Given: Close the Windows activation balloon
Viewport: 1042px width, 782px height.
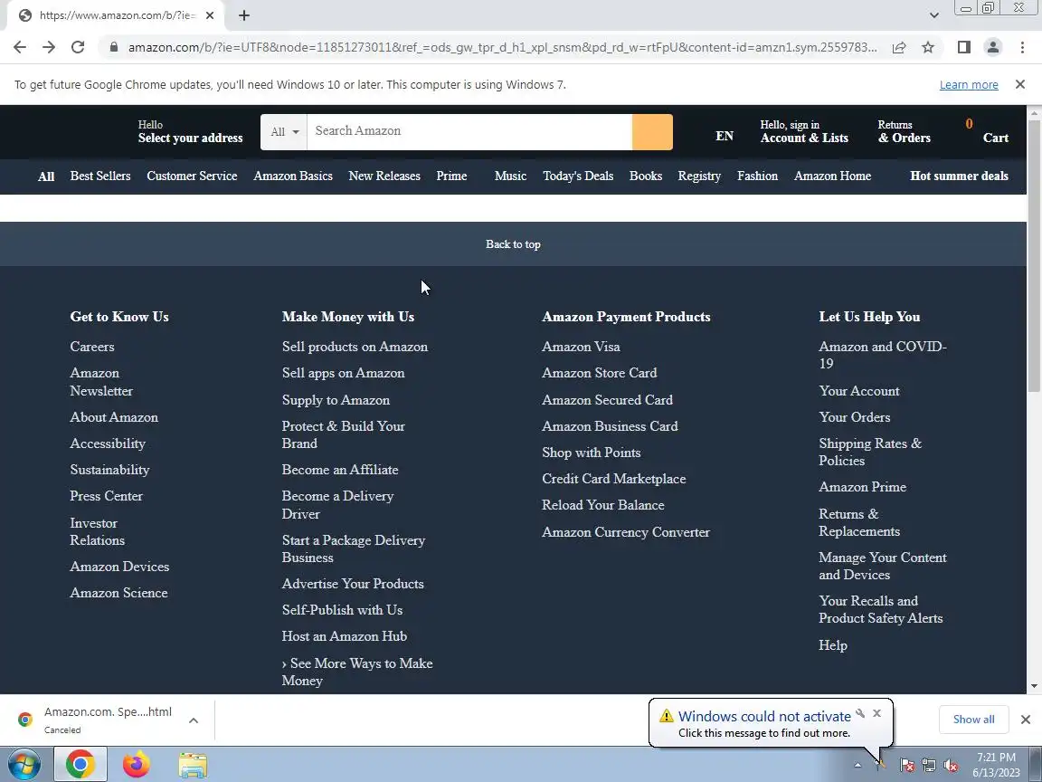Looking at the screenshot, I should (876, 713).
